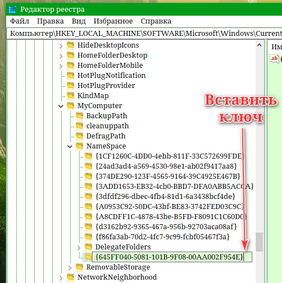Expand the DelegateFolders key

pos(78,248)
